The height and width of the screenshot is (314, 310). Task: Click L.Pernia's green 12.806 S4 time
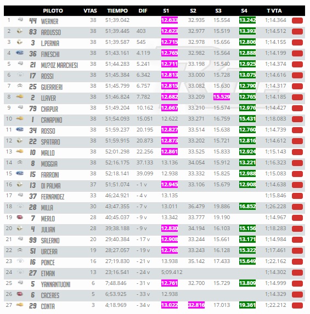coord(247,42)
